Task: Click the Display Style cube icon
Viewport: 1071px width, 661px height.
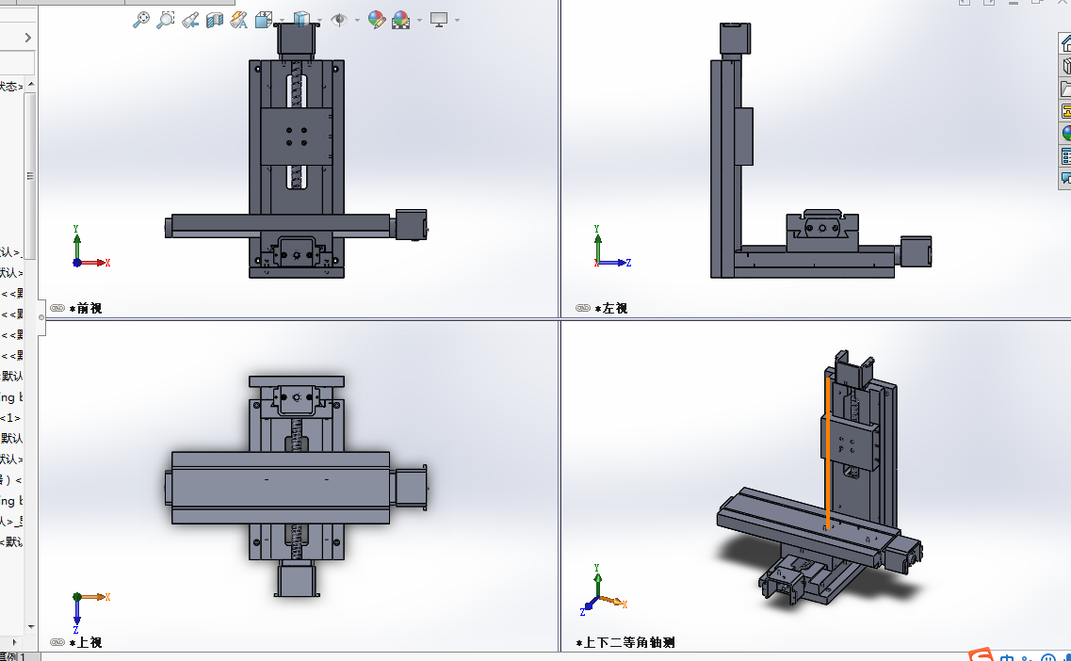Action: (301, 20)
